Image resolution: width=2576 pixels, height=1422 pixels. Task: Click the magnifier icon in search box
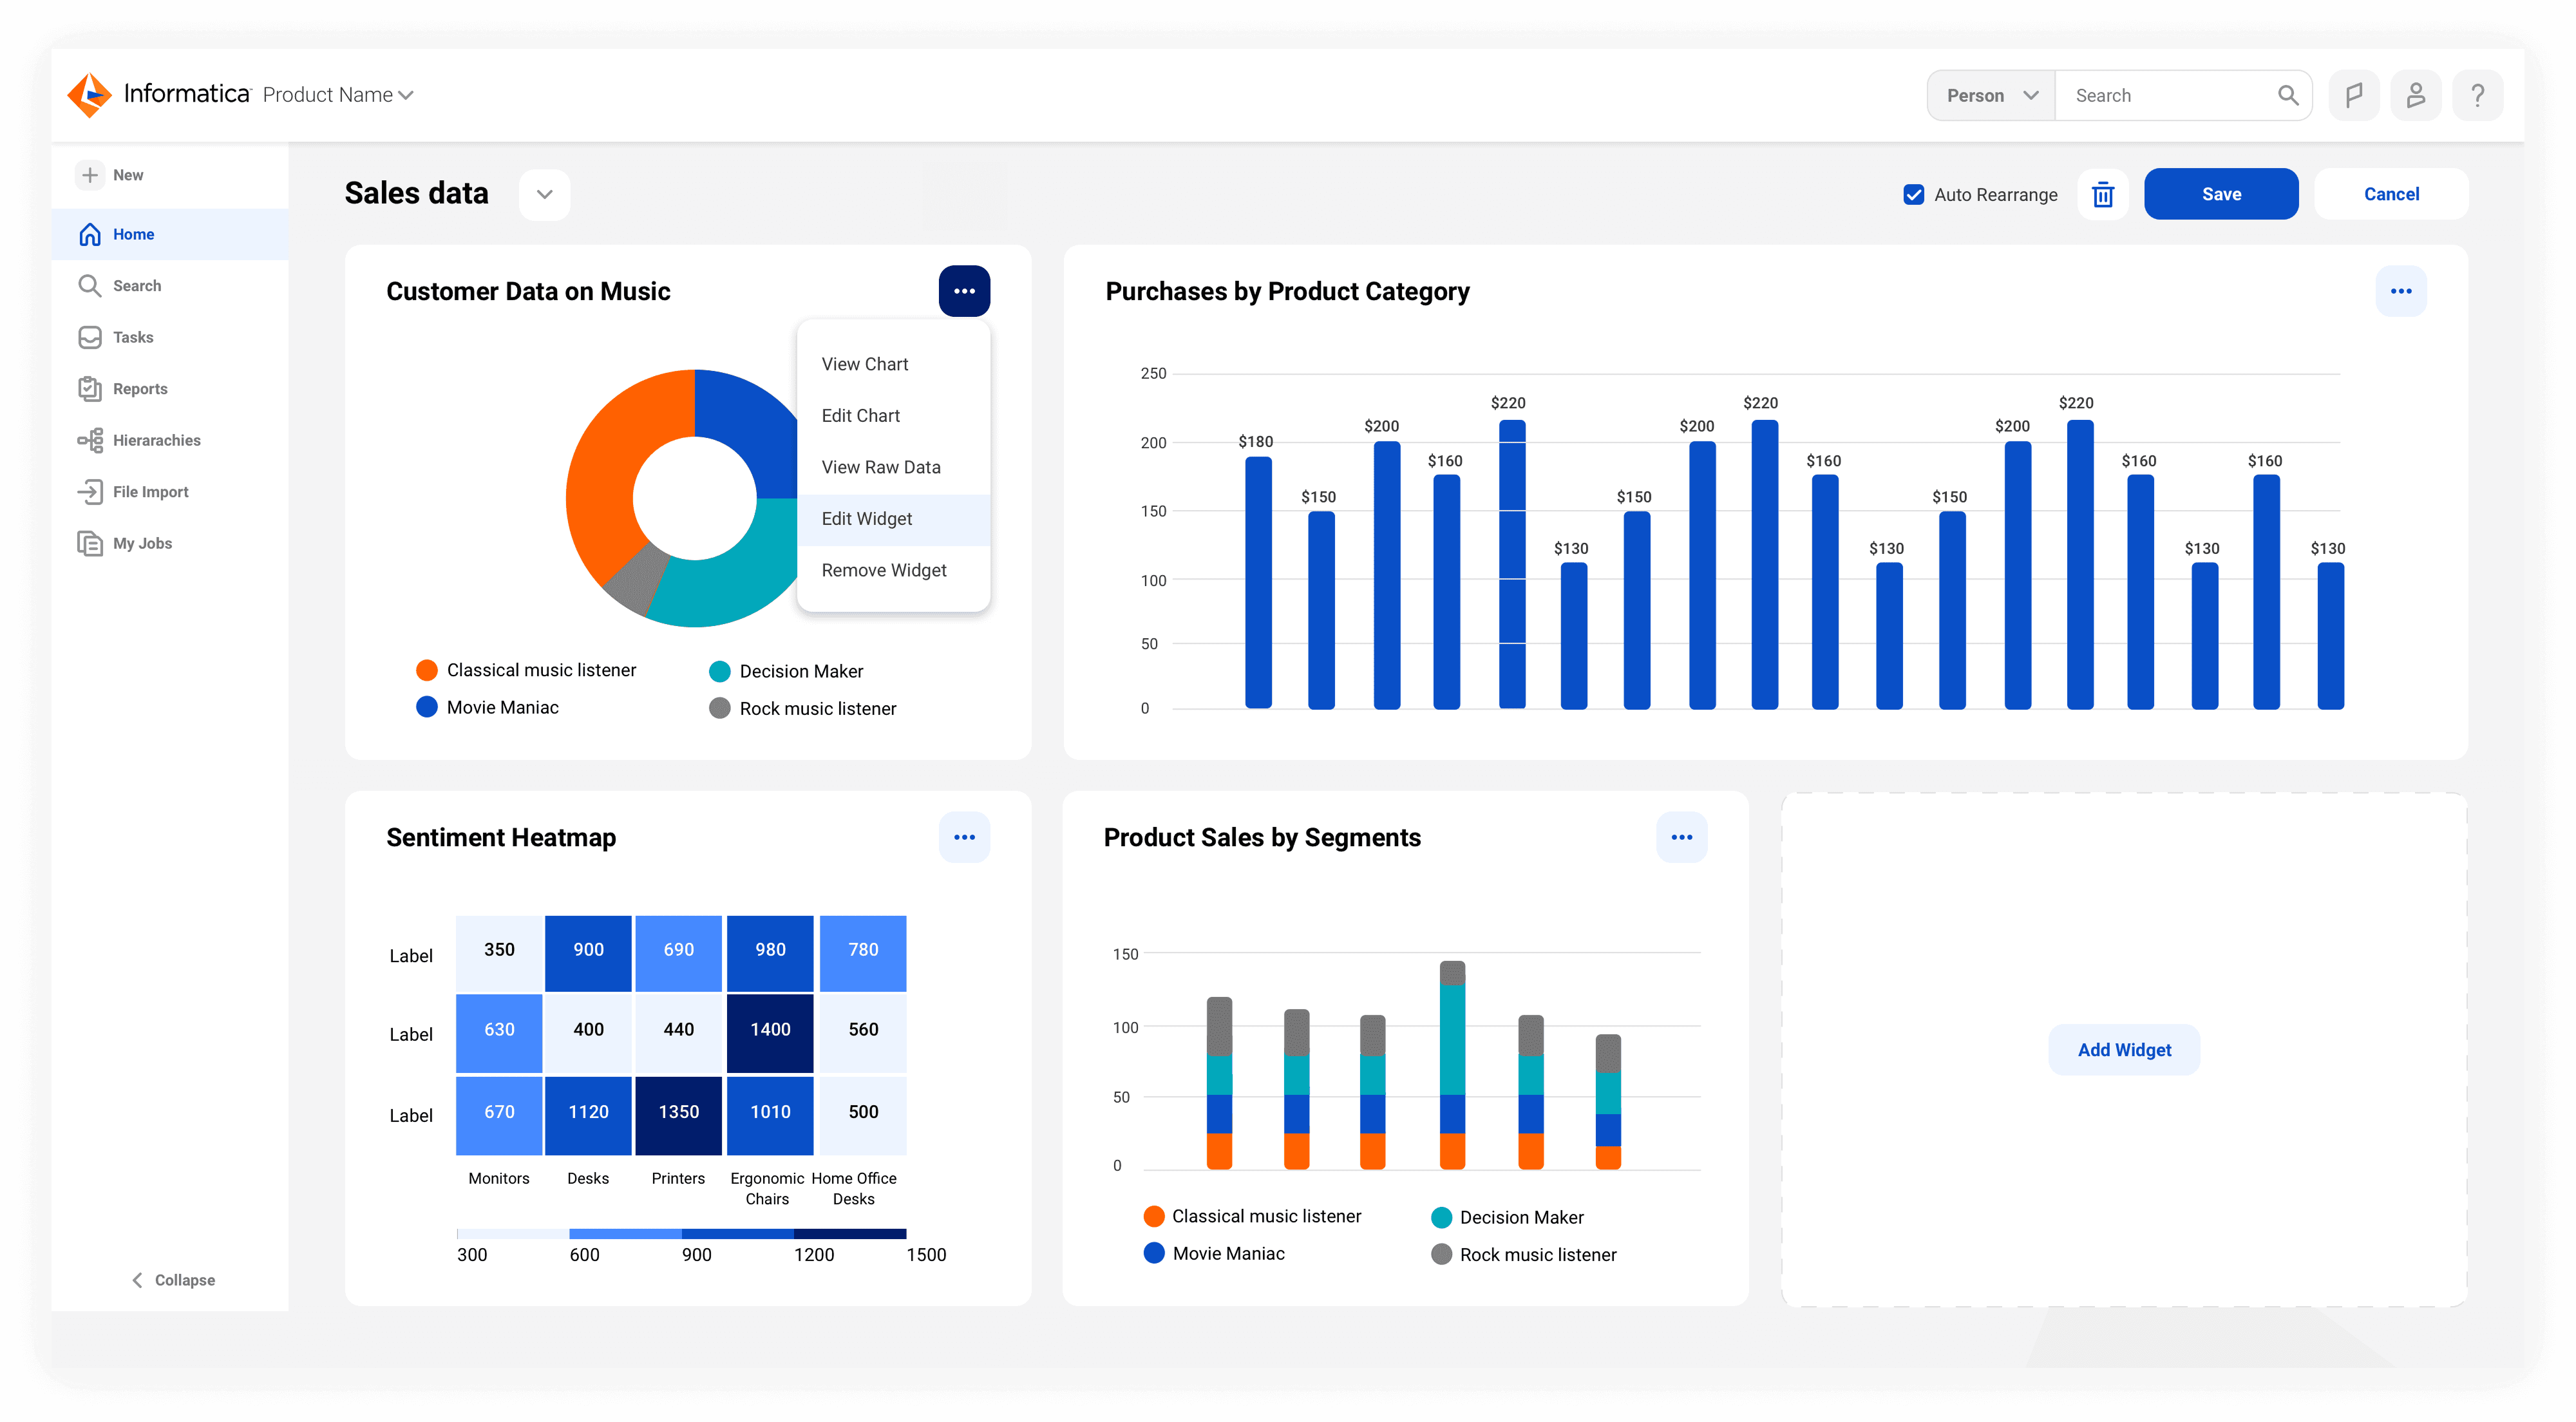pos(2287,95)
